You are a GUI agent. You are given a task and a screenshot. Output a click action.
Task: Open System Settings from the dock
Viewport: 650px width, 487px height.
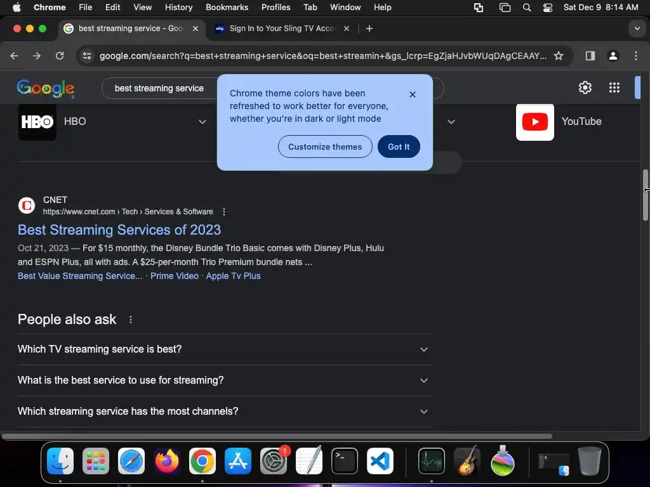pos(274,461)
